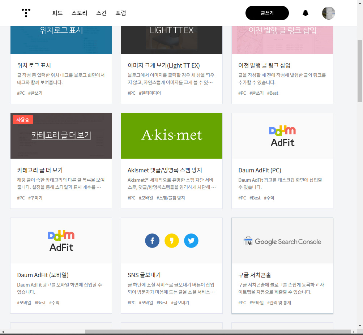Click the 위치로그 표시 blue thumbnail

[x=61, y=40]
